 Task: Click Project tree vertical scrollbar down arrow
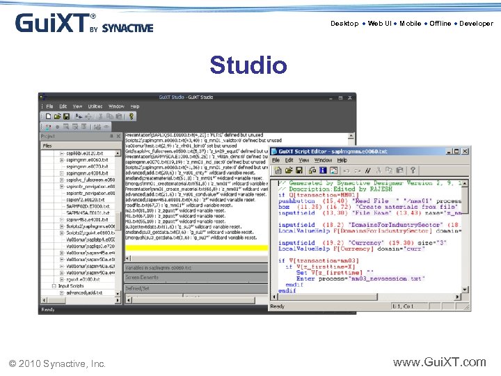(118, 294)
